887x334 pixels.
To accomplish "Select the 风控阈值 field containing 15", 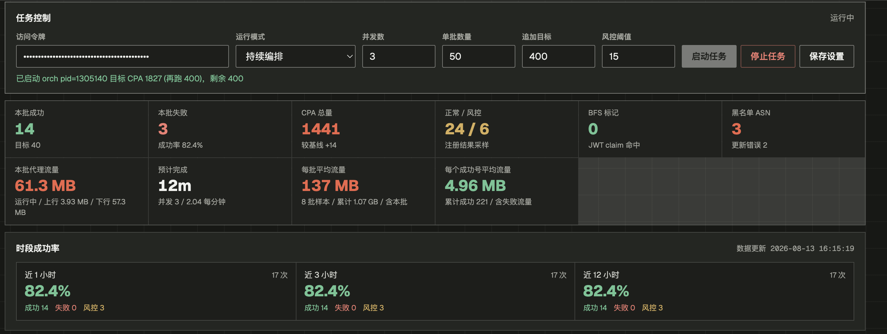I will tap(638, 56).
